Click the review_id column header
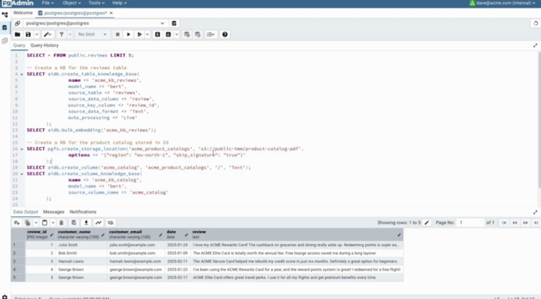The width and height of the screenshot is (541, 299). (x=40, y=234)
